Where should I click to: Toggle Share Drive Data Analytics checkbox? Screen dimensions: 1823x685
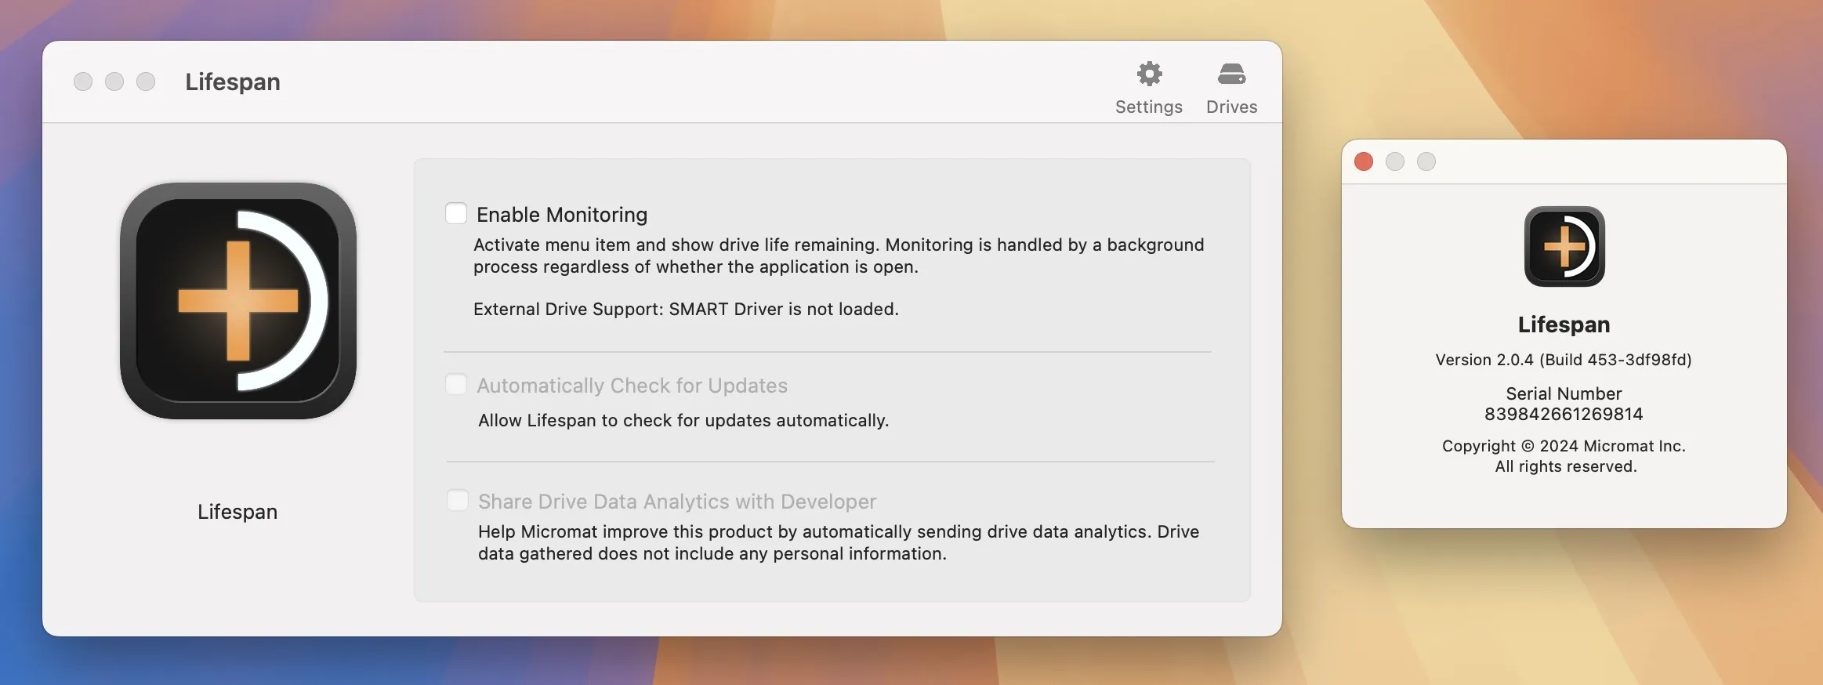coord(457,500)
